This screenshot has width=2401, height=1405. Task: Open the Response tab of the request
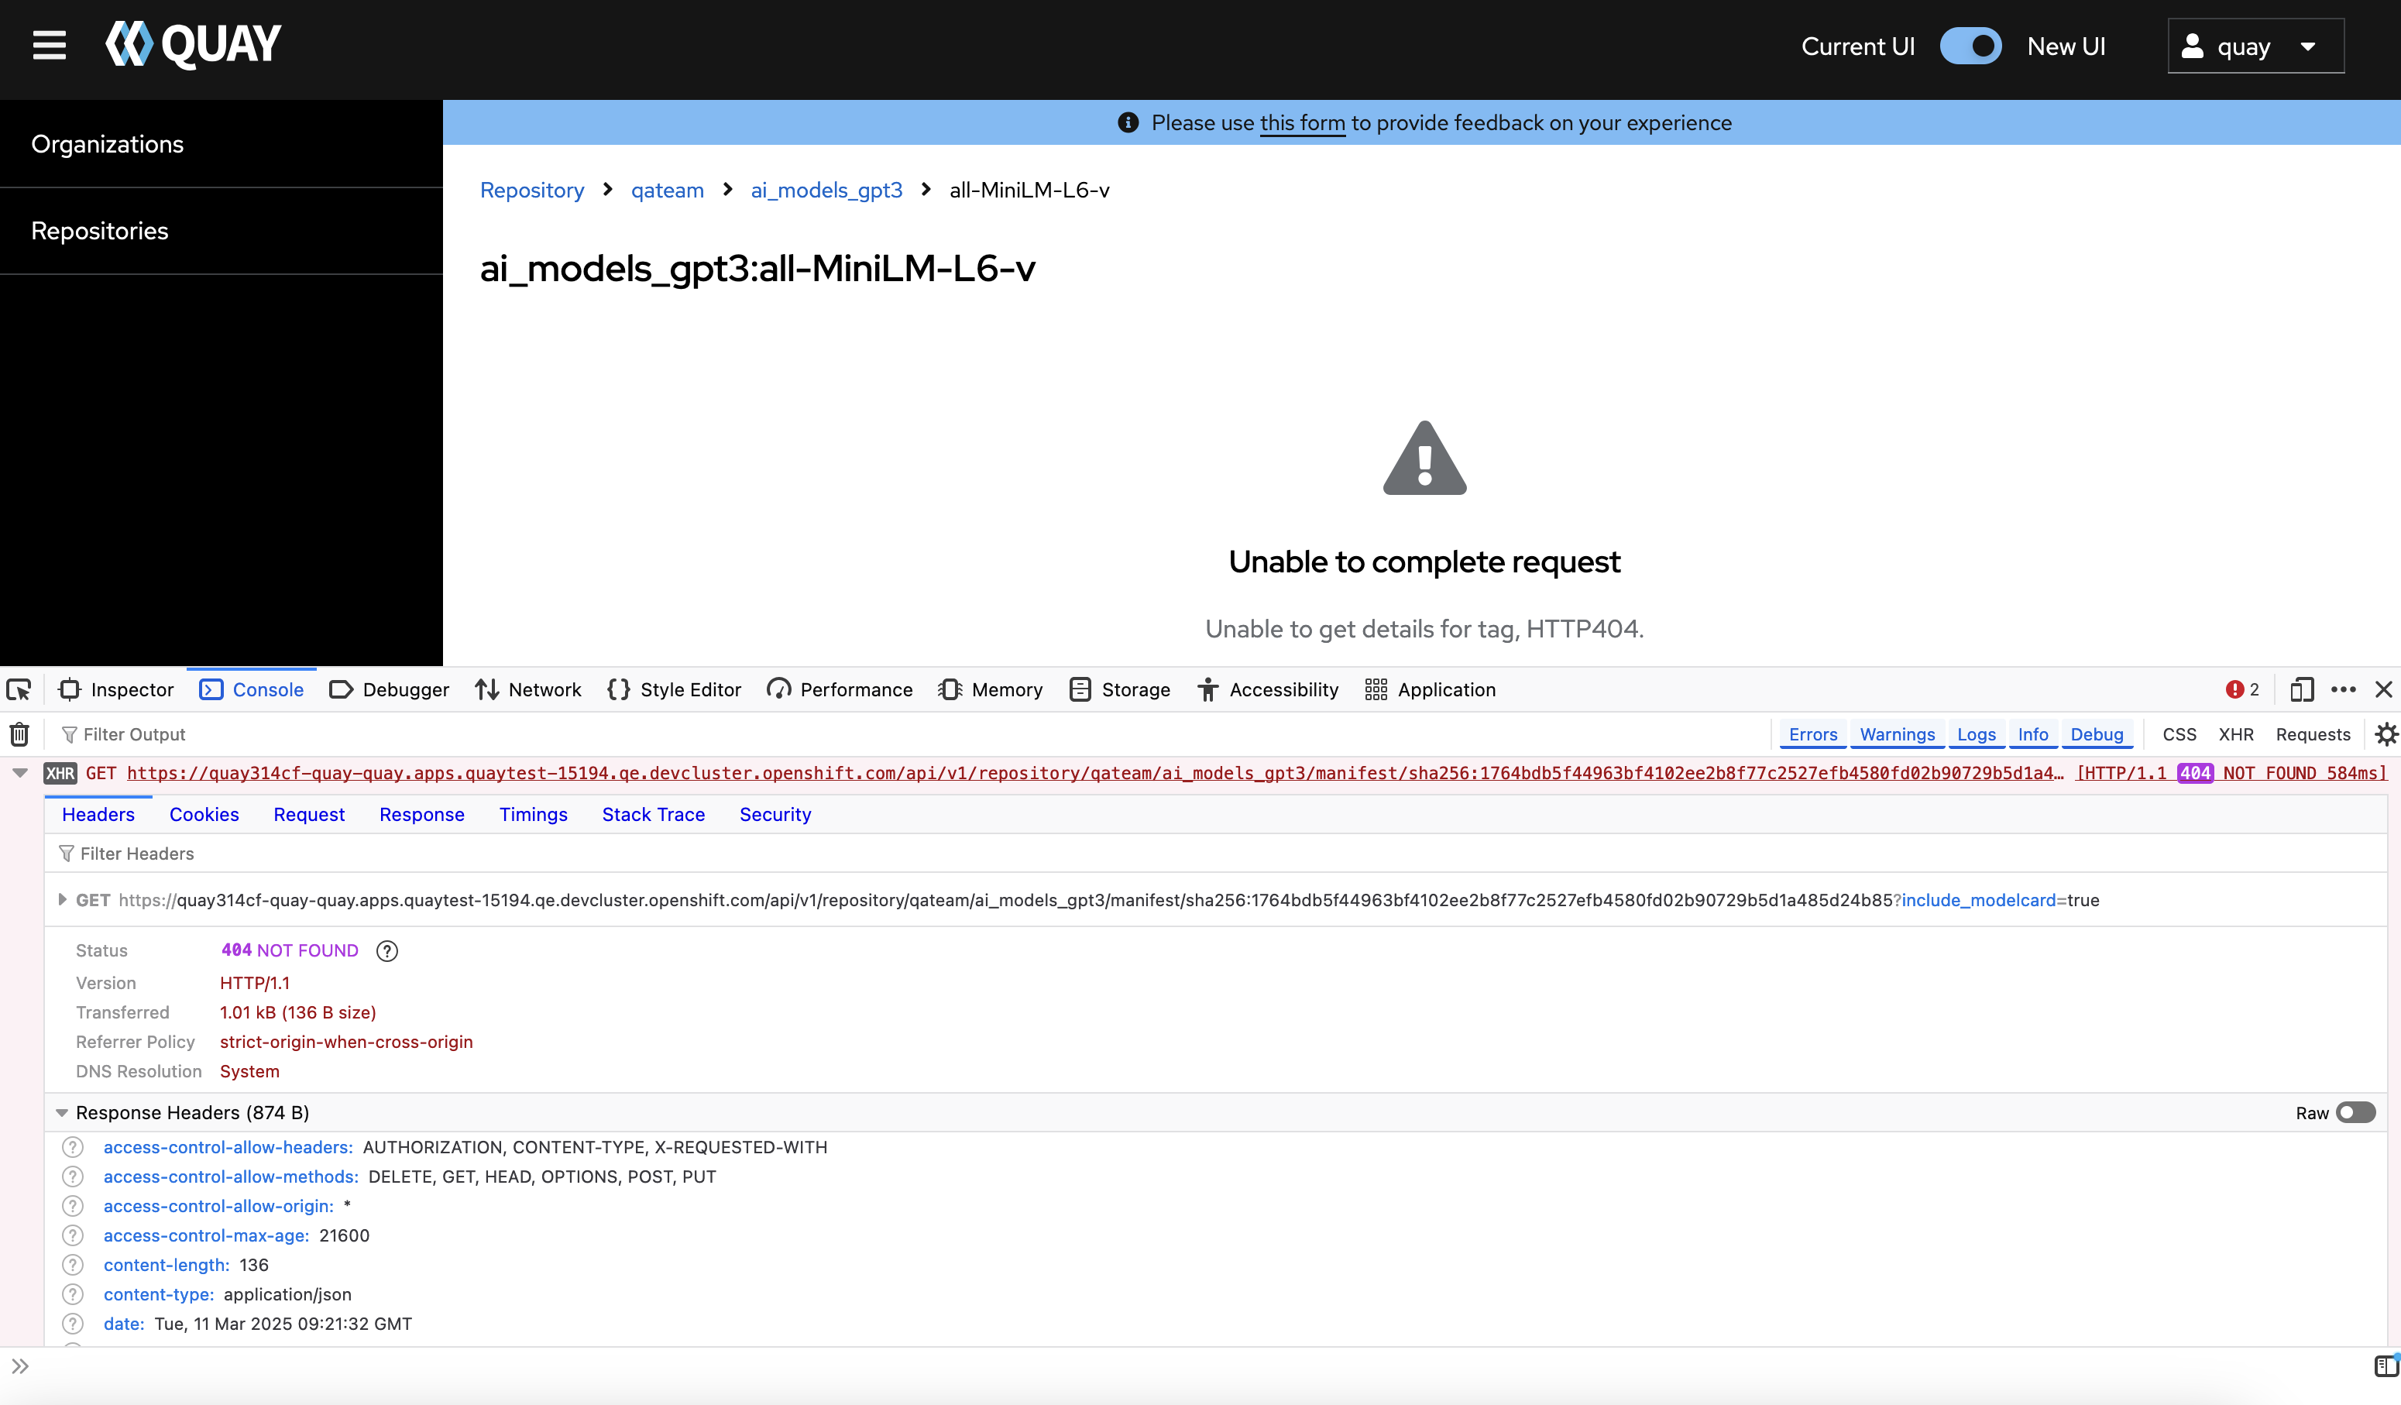421,815
